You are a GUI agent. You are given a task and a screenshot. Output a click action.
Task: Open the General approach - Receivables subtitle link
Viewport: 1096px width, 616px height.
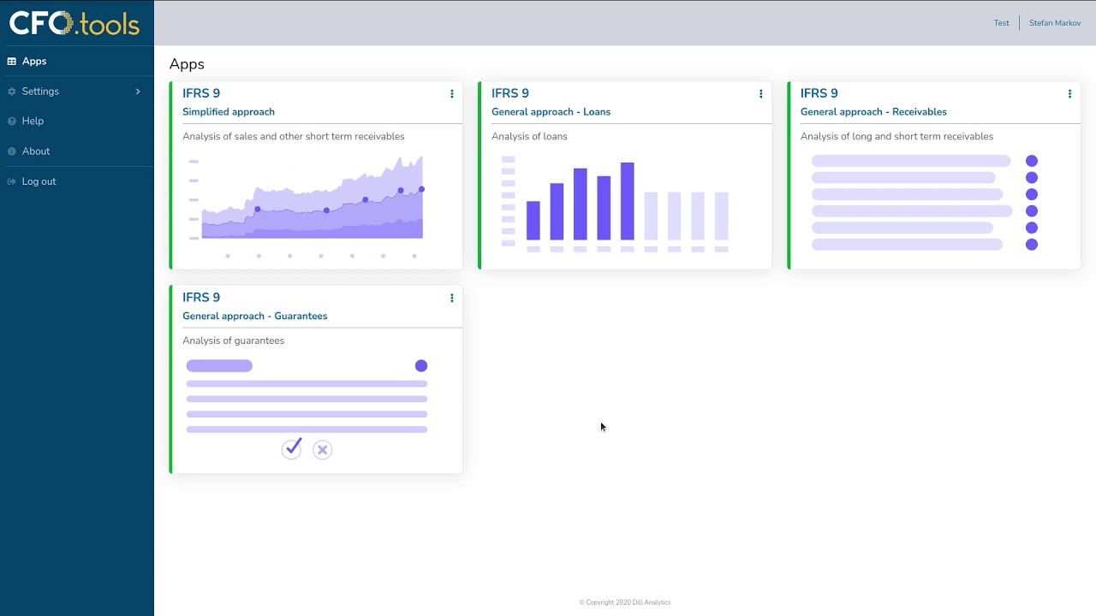(873, 112)
